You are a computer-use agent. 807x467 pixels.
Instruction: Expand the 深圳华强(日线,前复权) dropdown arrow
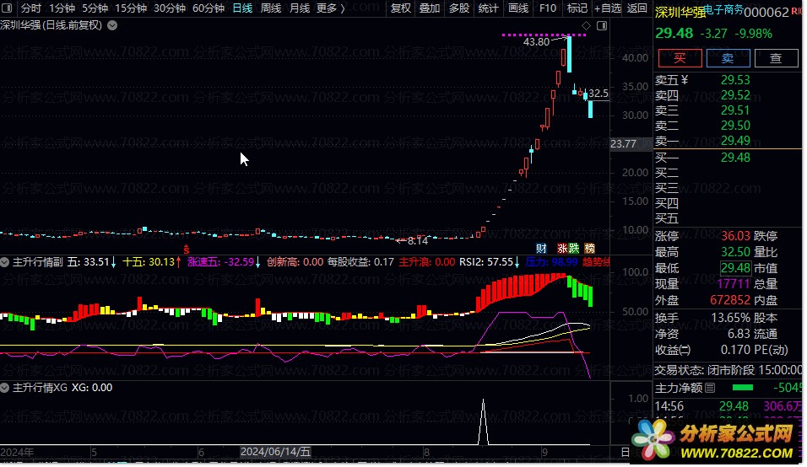(x=112, y=25)
